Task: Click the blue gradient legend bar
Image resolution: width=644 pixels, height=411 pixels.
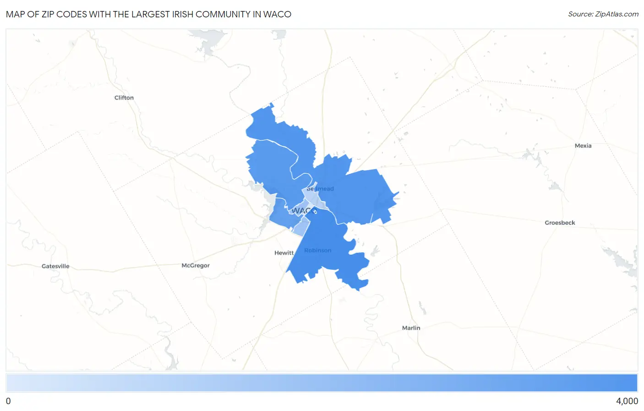Action: point(322,383)
